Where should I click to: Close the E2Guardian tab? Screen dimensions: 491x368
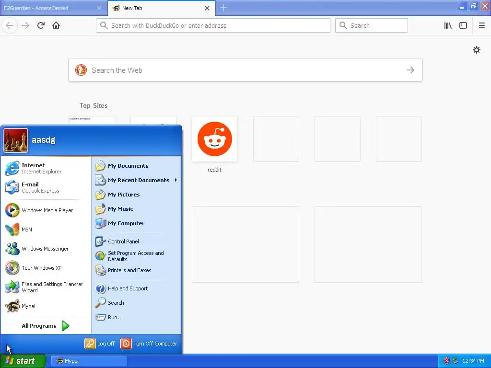point(99,8)
